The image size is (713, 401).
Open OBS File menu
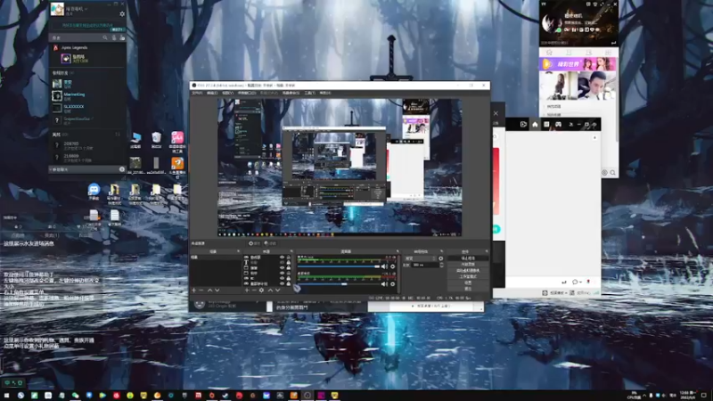point(197,93)
